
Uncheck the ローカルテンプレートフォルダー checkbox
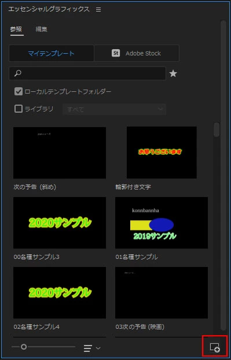tap(19, 92)
